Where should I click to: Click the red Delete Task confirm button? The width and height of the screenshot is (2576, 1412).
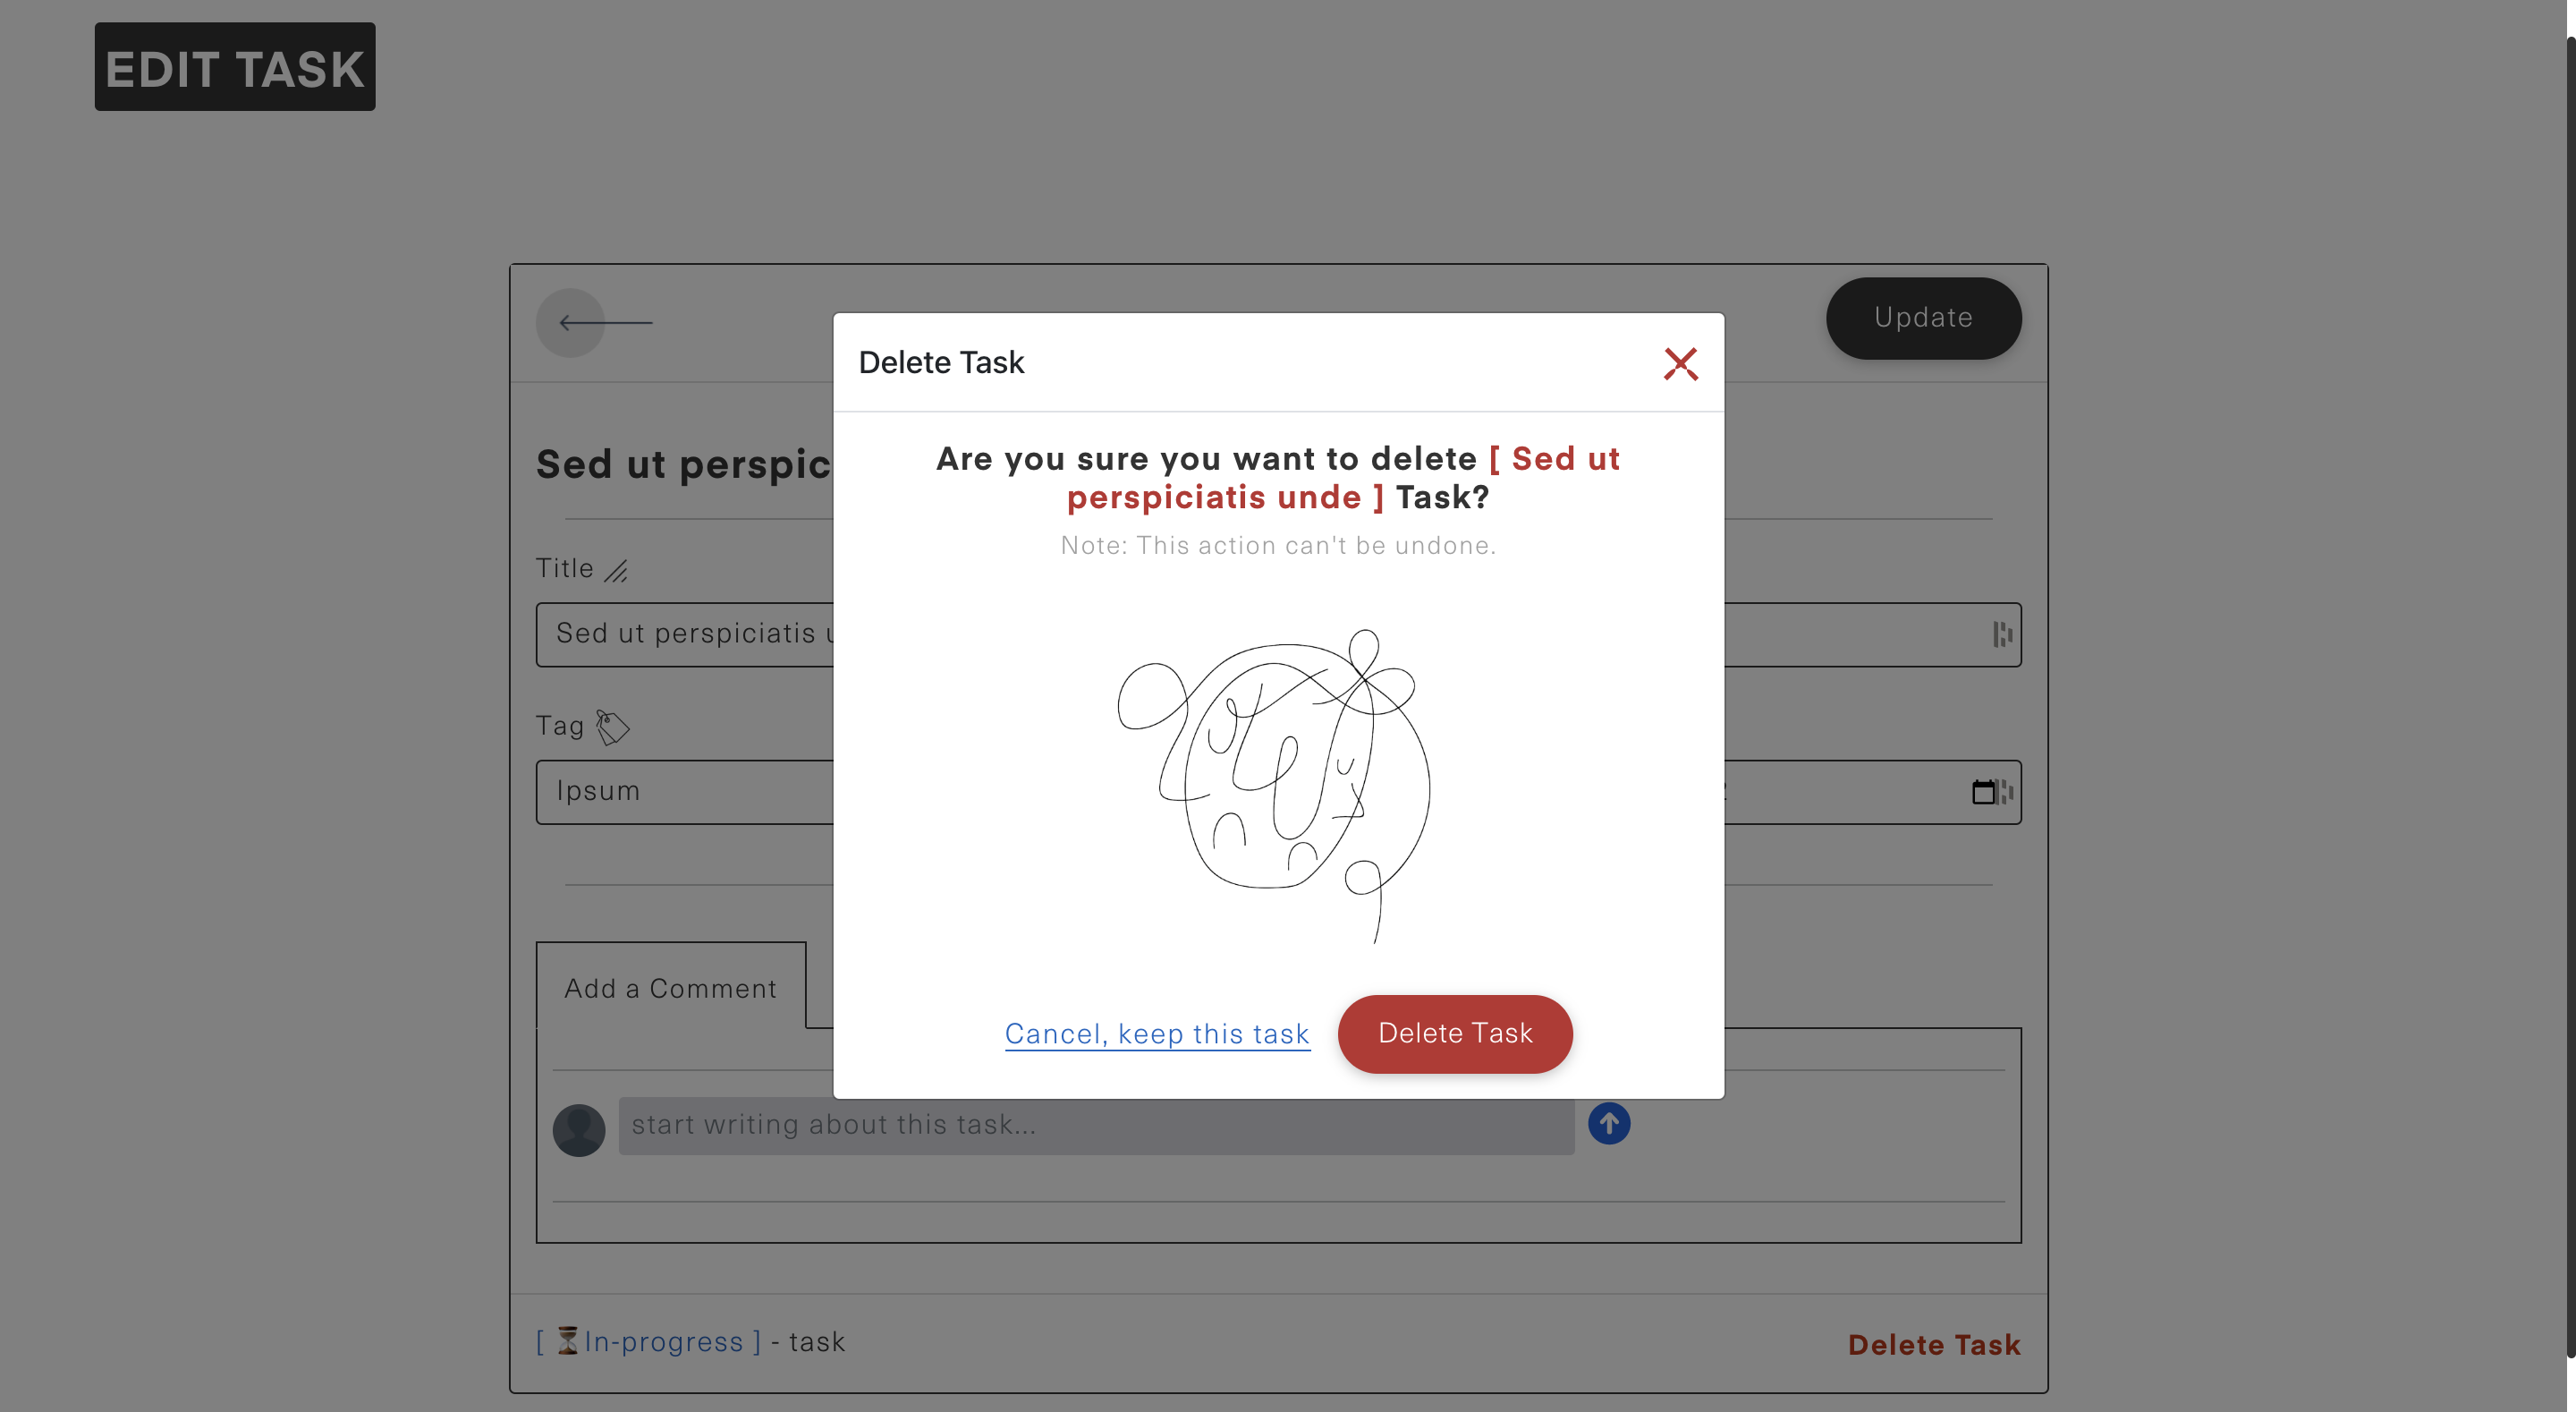[x=1454, y=1033]
